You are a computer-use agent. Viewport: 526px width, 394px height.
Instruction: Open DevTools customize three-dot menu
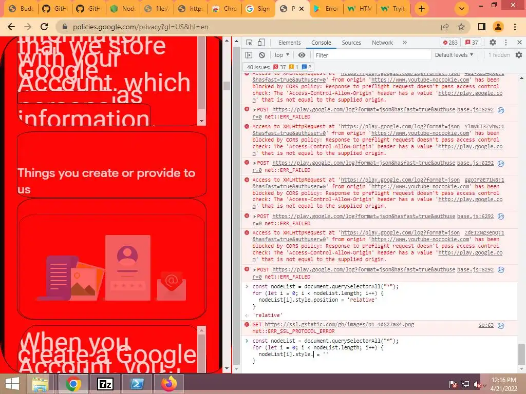tap(506, 43)
